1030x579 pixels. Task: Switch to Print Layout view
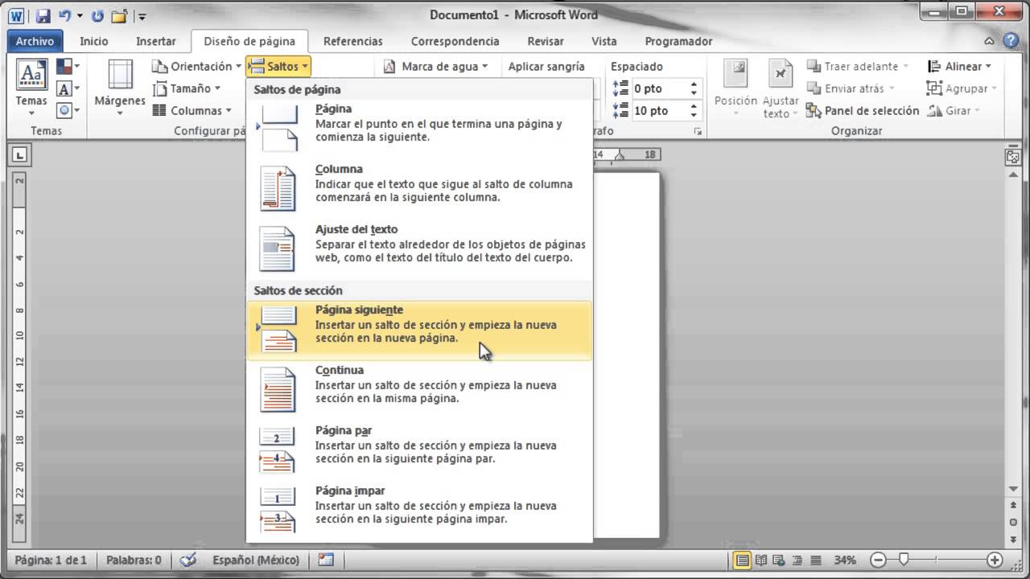point(742,560)
